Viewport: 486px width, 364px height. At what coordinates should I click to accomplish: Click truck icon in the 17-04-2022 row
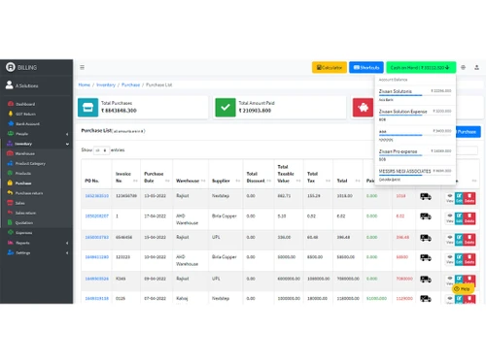[x=426, y=216]
